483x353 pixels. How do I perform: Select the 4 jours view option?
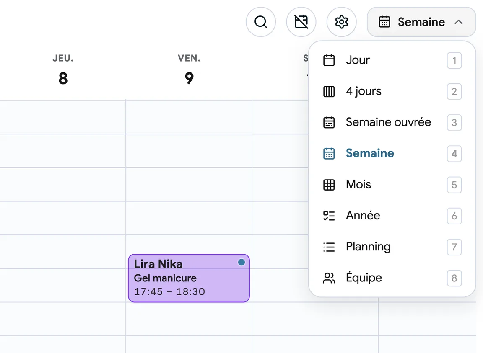tap(392, 91)
